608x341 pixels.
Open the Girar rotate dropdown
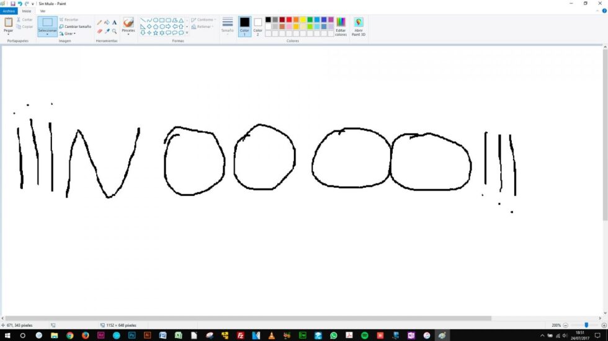(68, 33)
